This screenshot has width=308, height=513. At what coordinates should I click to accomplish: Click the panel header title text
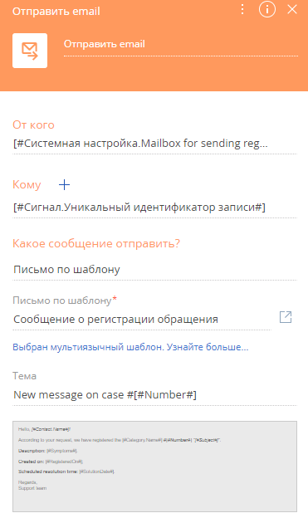coord(56,11)
